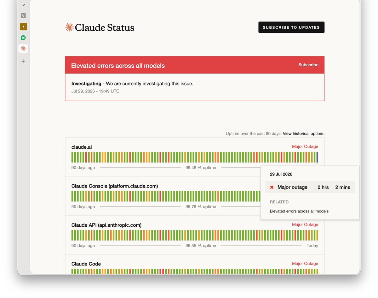Click the Claude Code component name
Viewport: 378px width, 298px height.
86,264
